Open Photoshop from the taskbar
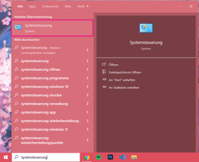This screenshot has height=162, width=199. (x=110, y=157)
